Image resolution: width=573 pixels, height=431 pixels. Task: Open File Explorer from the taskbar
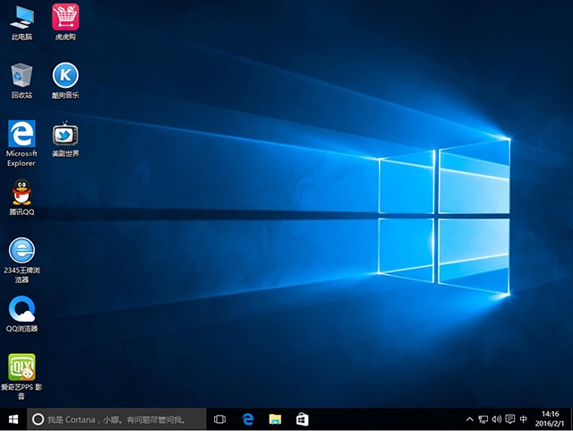pyautogui.click(x=276, y=419)
